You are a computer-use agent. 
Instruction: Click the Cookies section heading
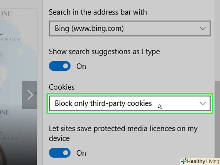(62, 87)
